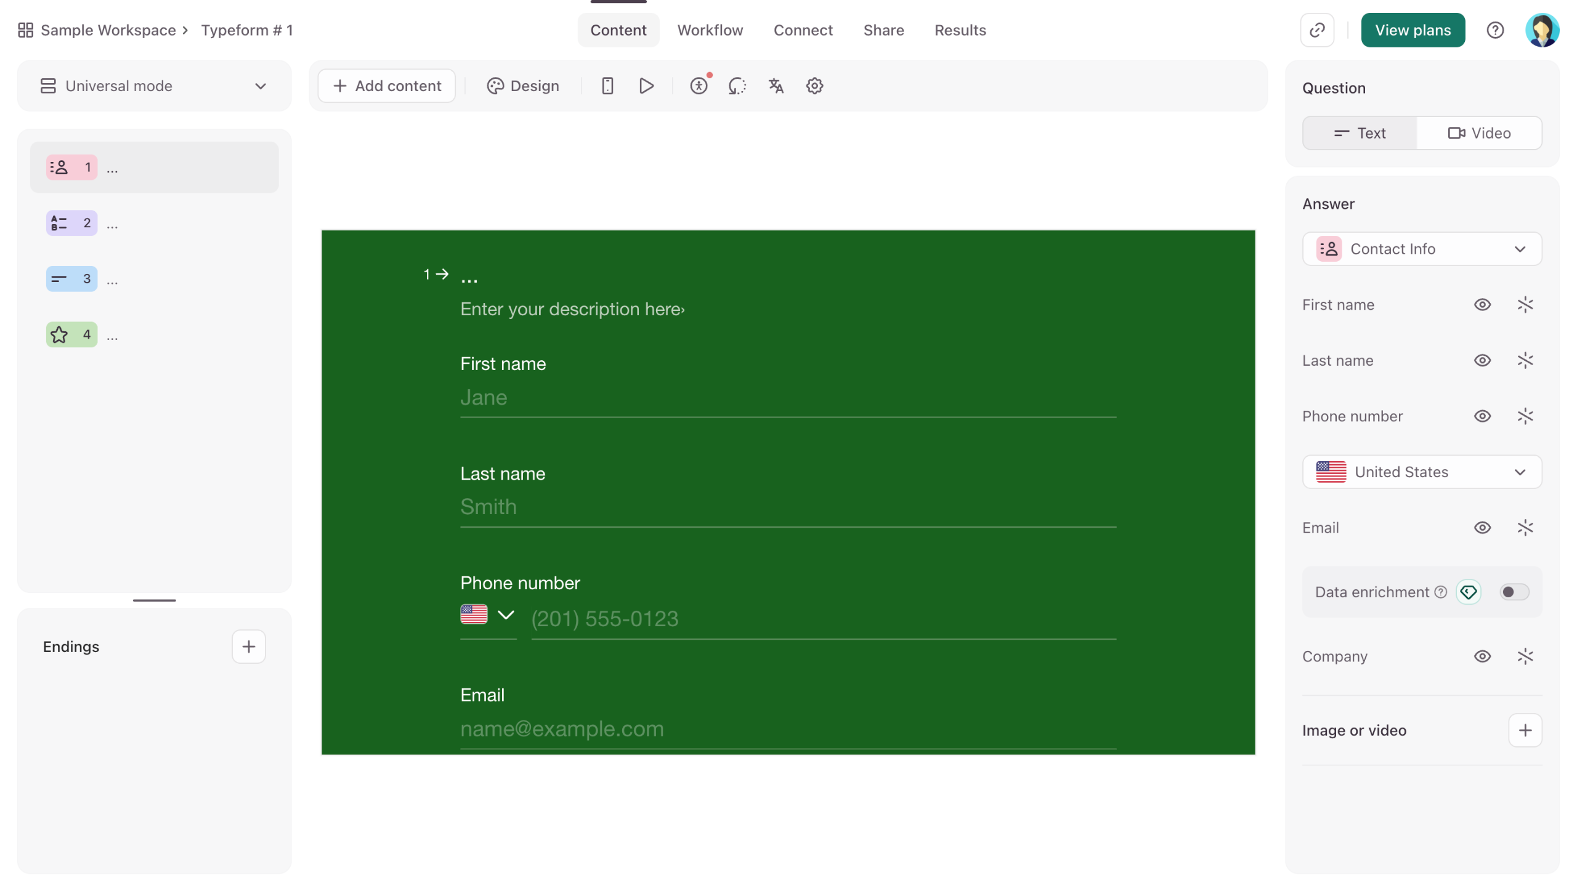The width and height of the screenshot is (1577, 891).
Task: Click the First name Jane input field
Action: click(x=788, y=398)
